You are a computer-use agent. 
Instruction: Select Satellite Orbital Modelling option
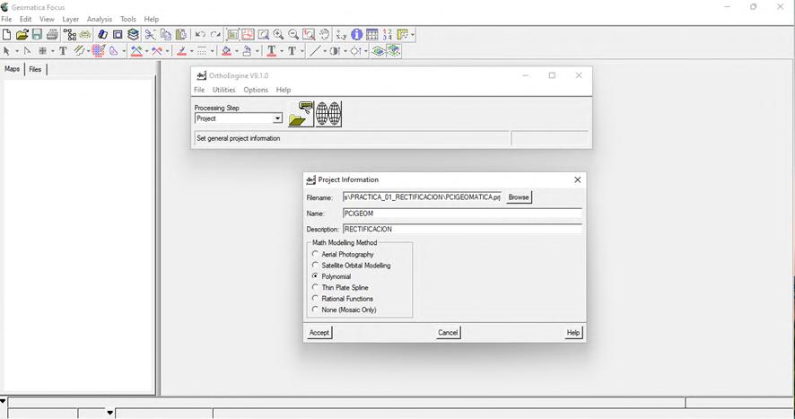pos(315,266)
